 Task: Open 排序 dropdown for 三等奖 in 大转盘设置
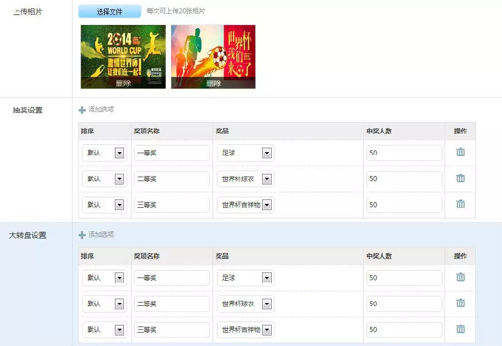(104, 330)
